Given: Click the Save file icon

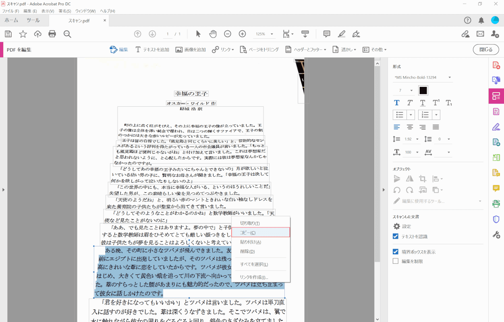Looking at the screenshot, I should tap(8, 34).
